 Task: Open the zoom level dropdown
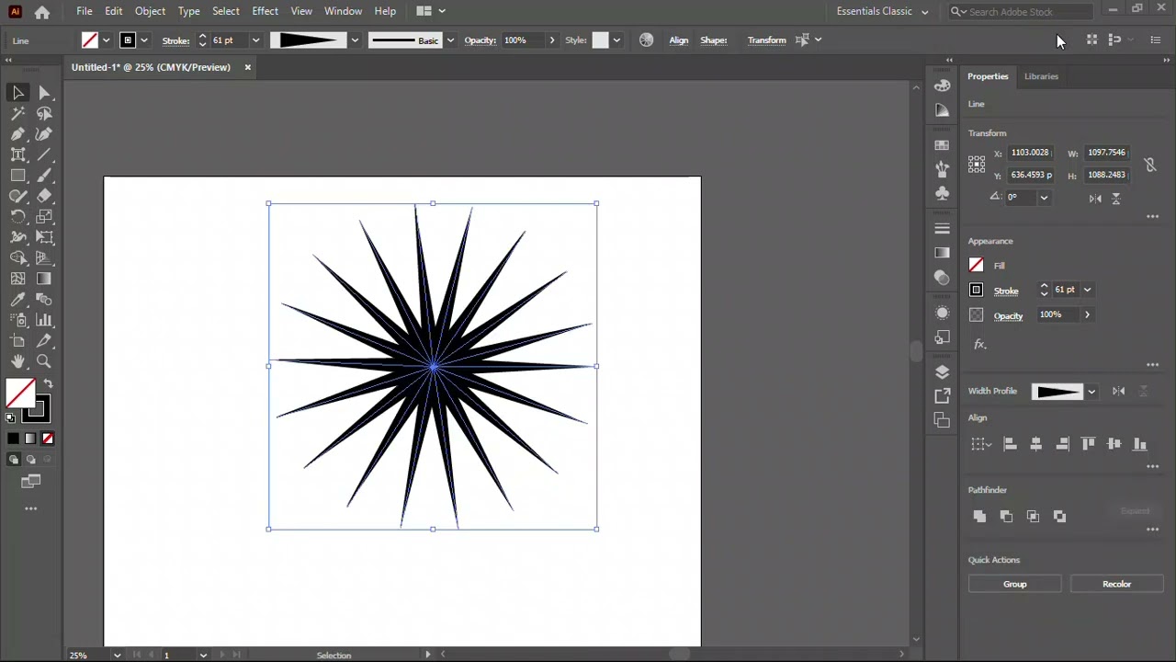[117, 655]
